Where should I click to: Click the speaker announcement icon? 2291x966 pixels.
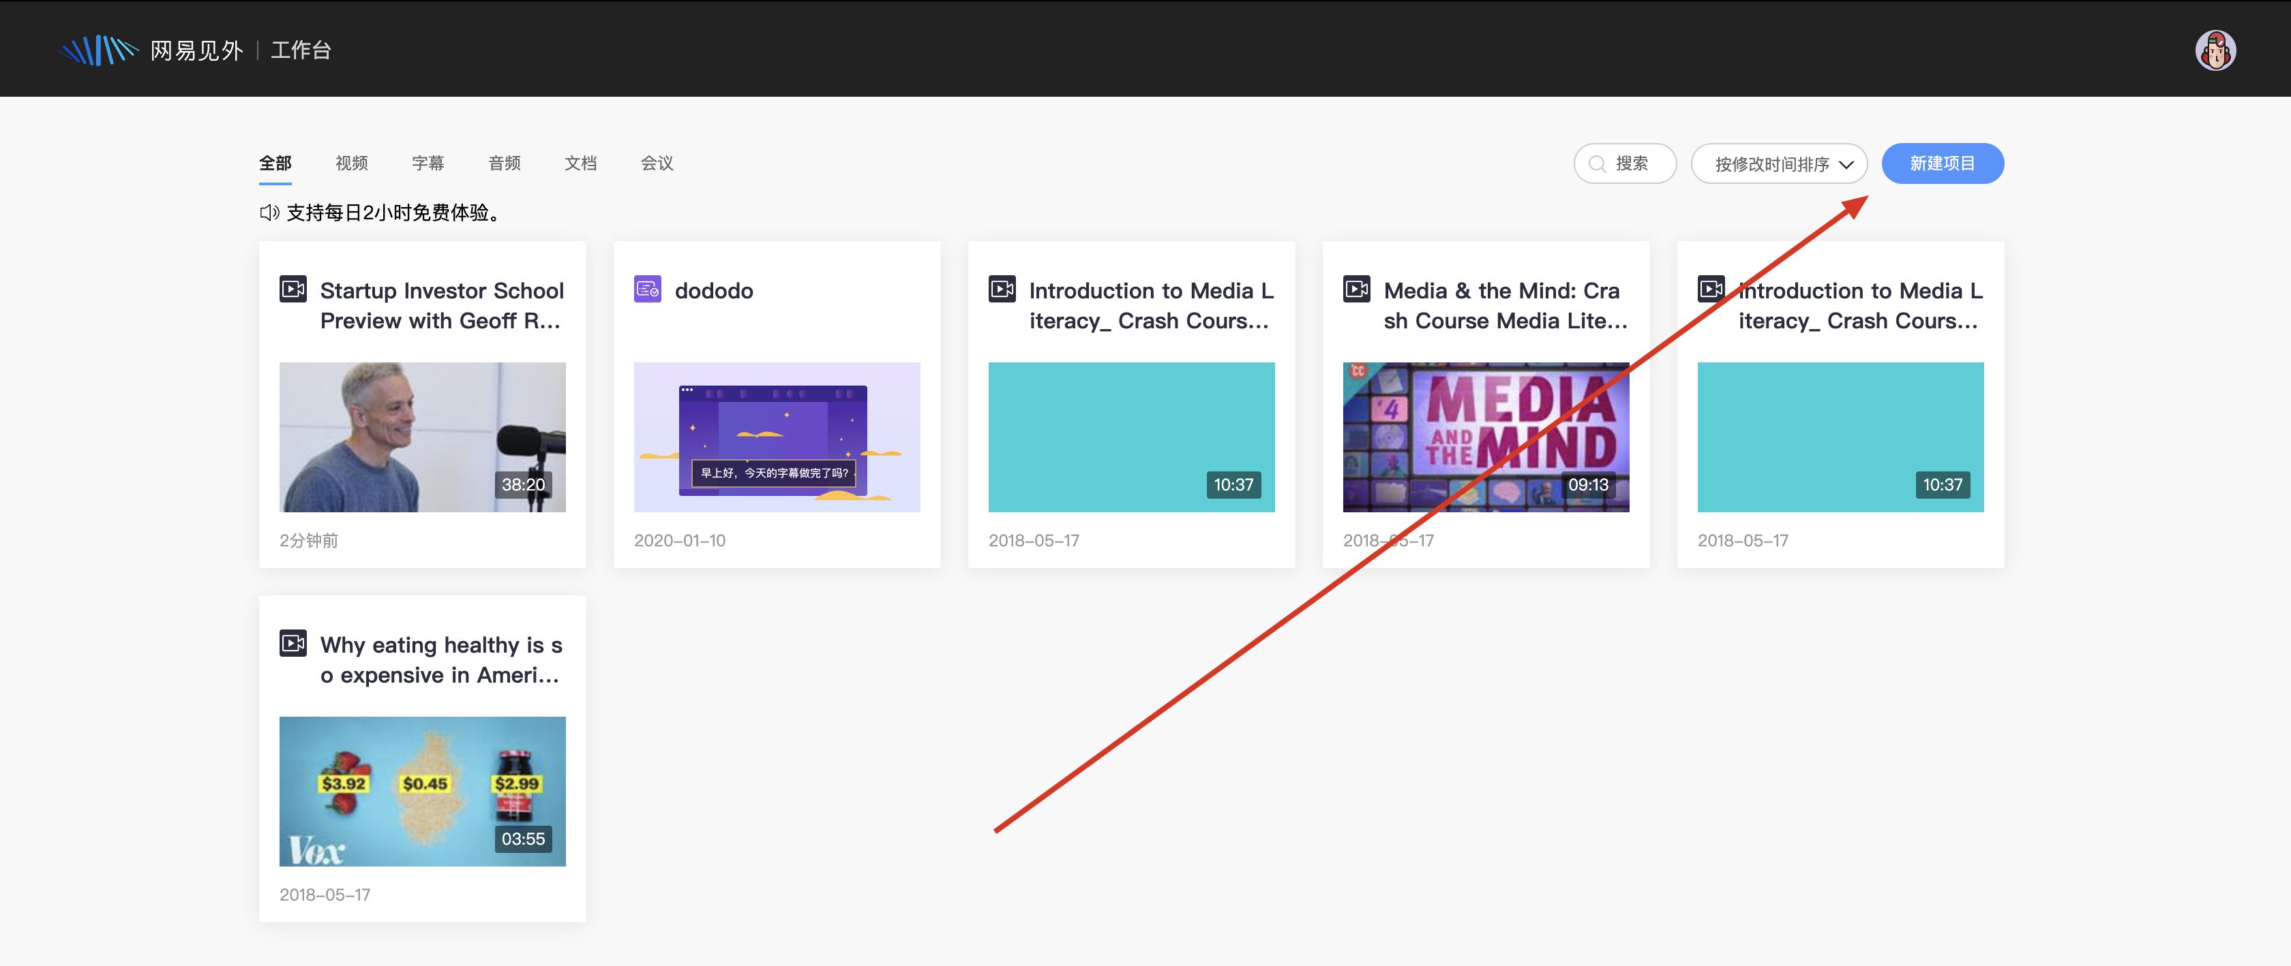[269, 213]
